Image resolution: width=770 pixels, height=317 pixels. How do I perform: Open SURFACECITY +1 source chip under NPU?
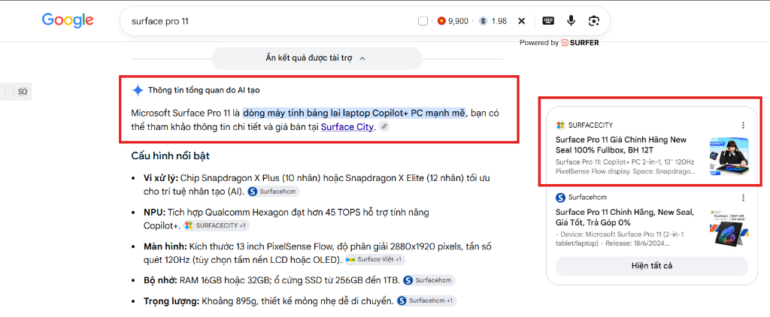(216, 225)
